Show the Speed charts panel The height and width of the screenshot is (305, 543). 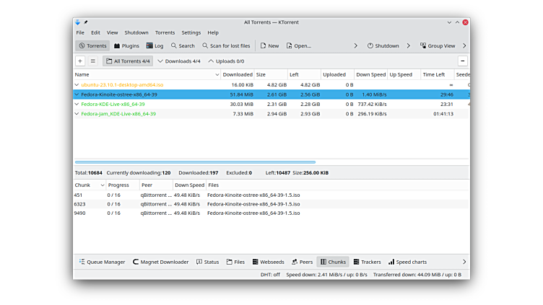coord(407,262)
